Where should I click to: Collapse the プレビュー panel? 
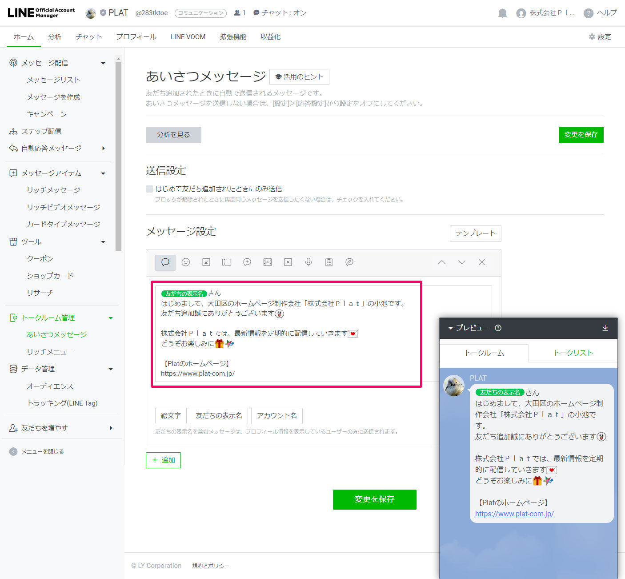coord(450,328)
